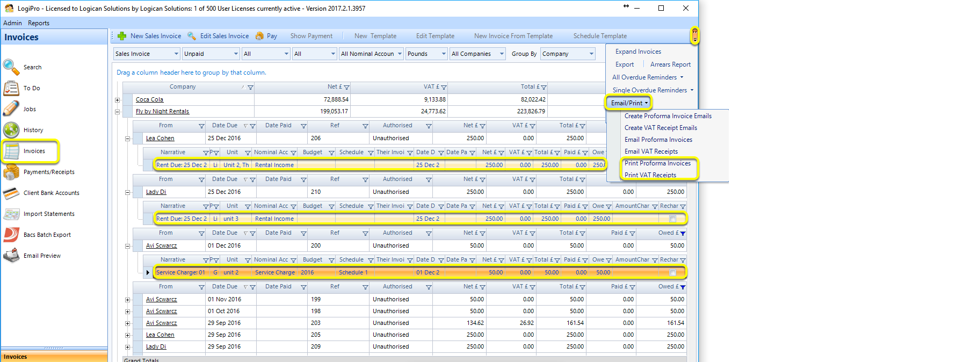Image resolution: width=978 pixels, height=362 pixels.
Task: Click Edit Template button
Action: coord(435,36)
